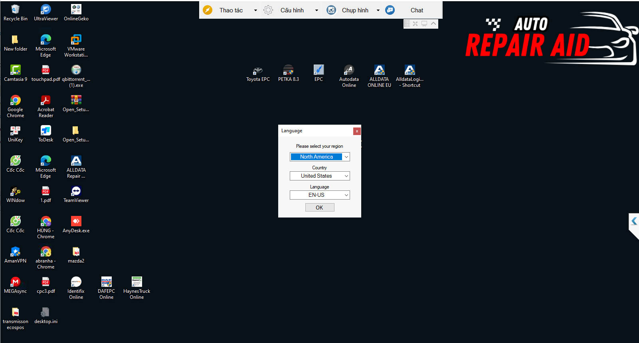
Task: Click the DAFEPC Online icon
Action: (107, 288)
